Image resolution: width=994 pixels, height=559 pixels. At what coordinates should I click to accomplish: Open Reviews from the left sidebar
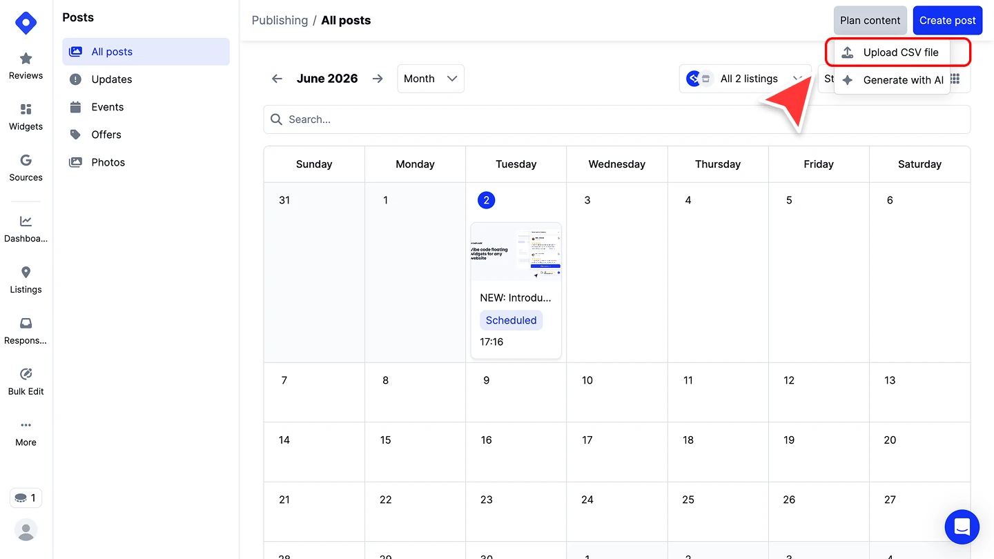(26, 66)
